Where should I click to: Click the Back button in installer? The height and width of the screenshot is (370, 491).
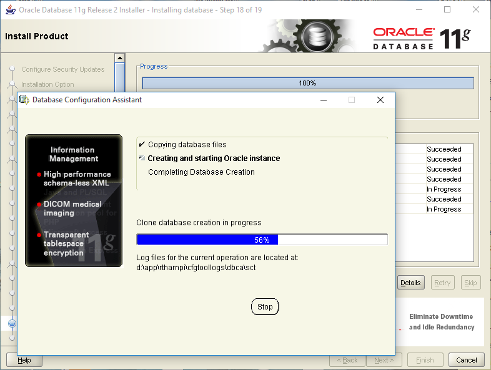click(347, 360)
